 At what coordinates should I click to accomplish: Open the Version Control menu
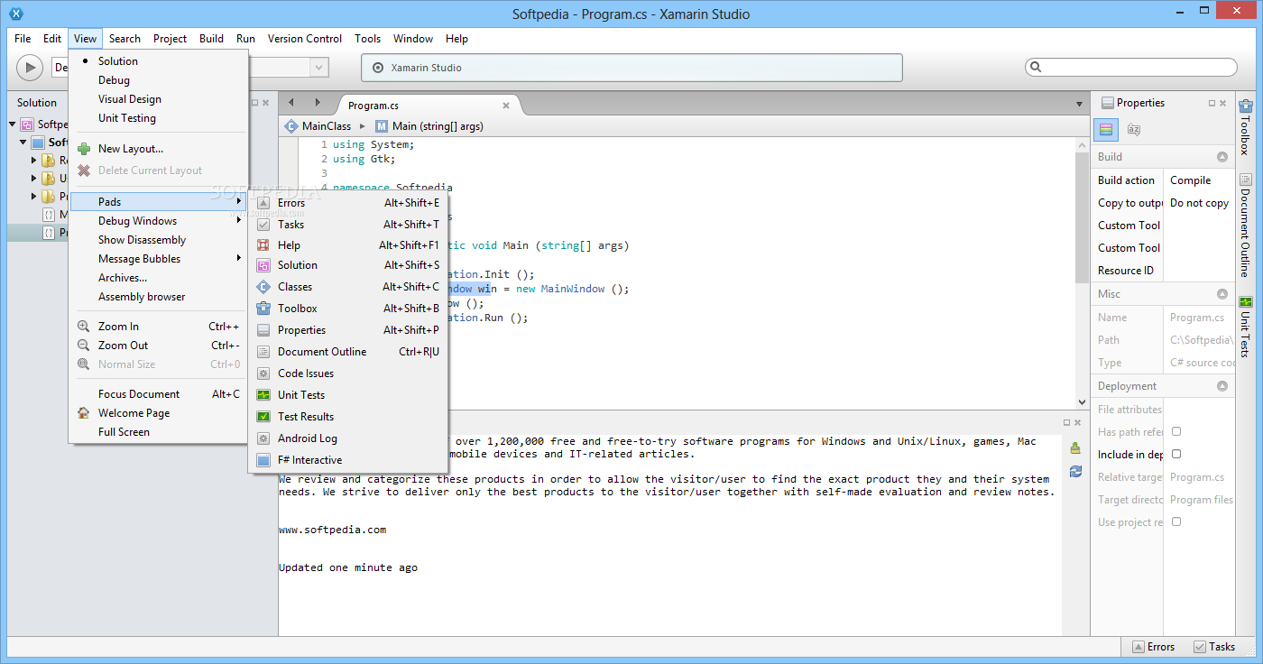(x=305, y=39)
